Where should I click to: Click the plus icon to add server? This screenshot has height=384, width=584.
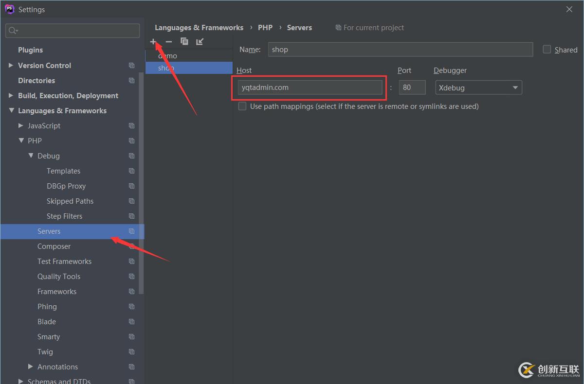tap(153, 42)
